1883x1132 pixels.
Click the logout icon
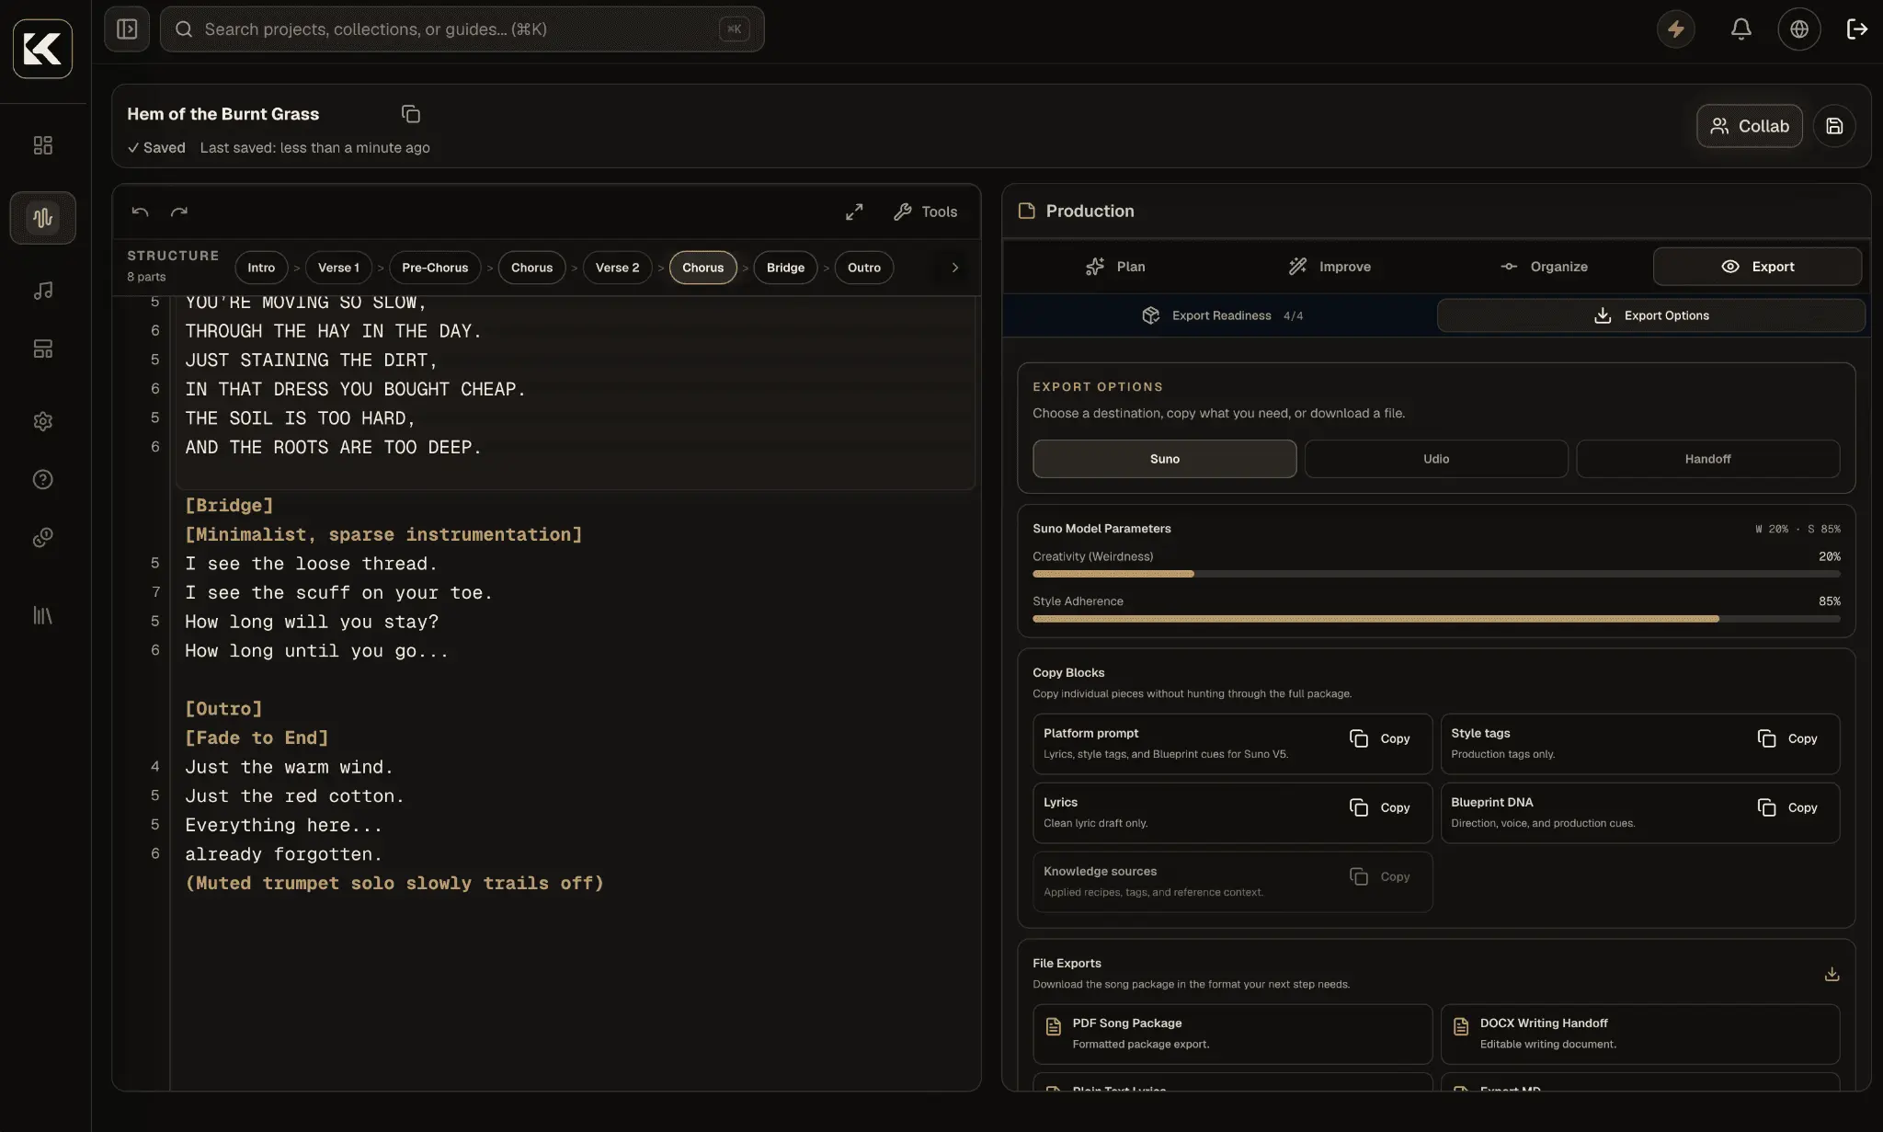(x=1857, y=29)
